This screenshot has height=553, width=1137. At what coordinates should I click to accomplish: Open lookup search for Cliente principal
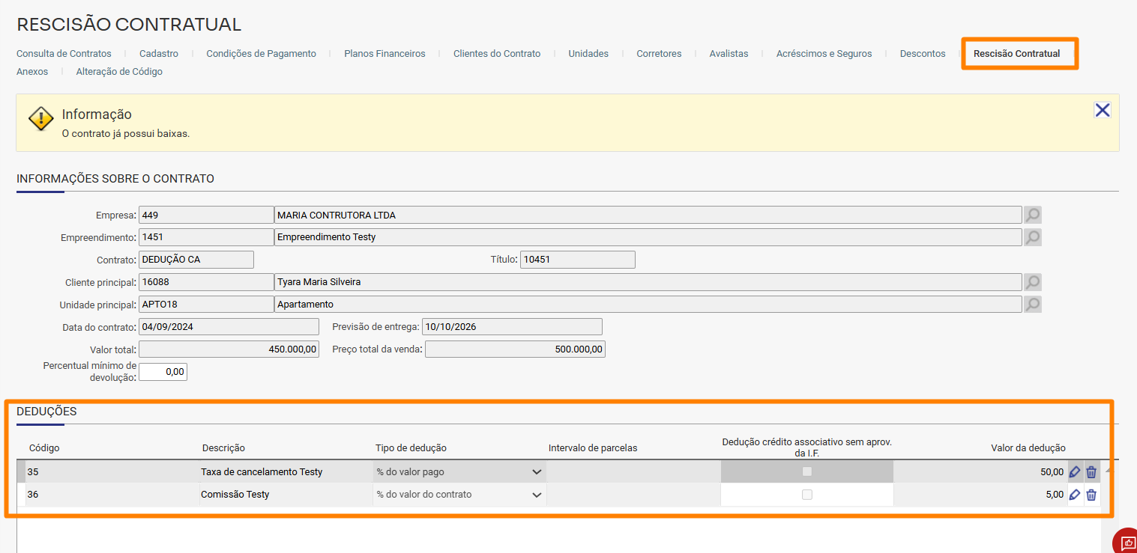click(x=1033, y=282)
